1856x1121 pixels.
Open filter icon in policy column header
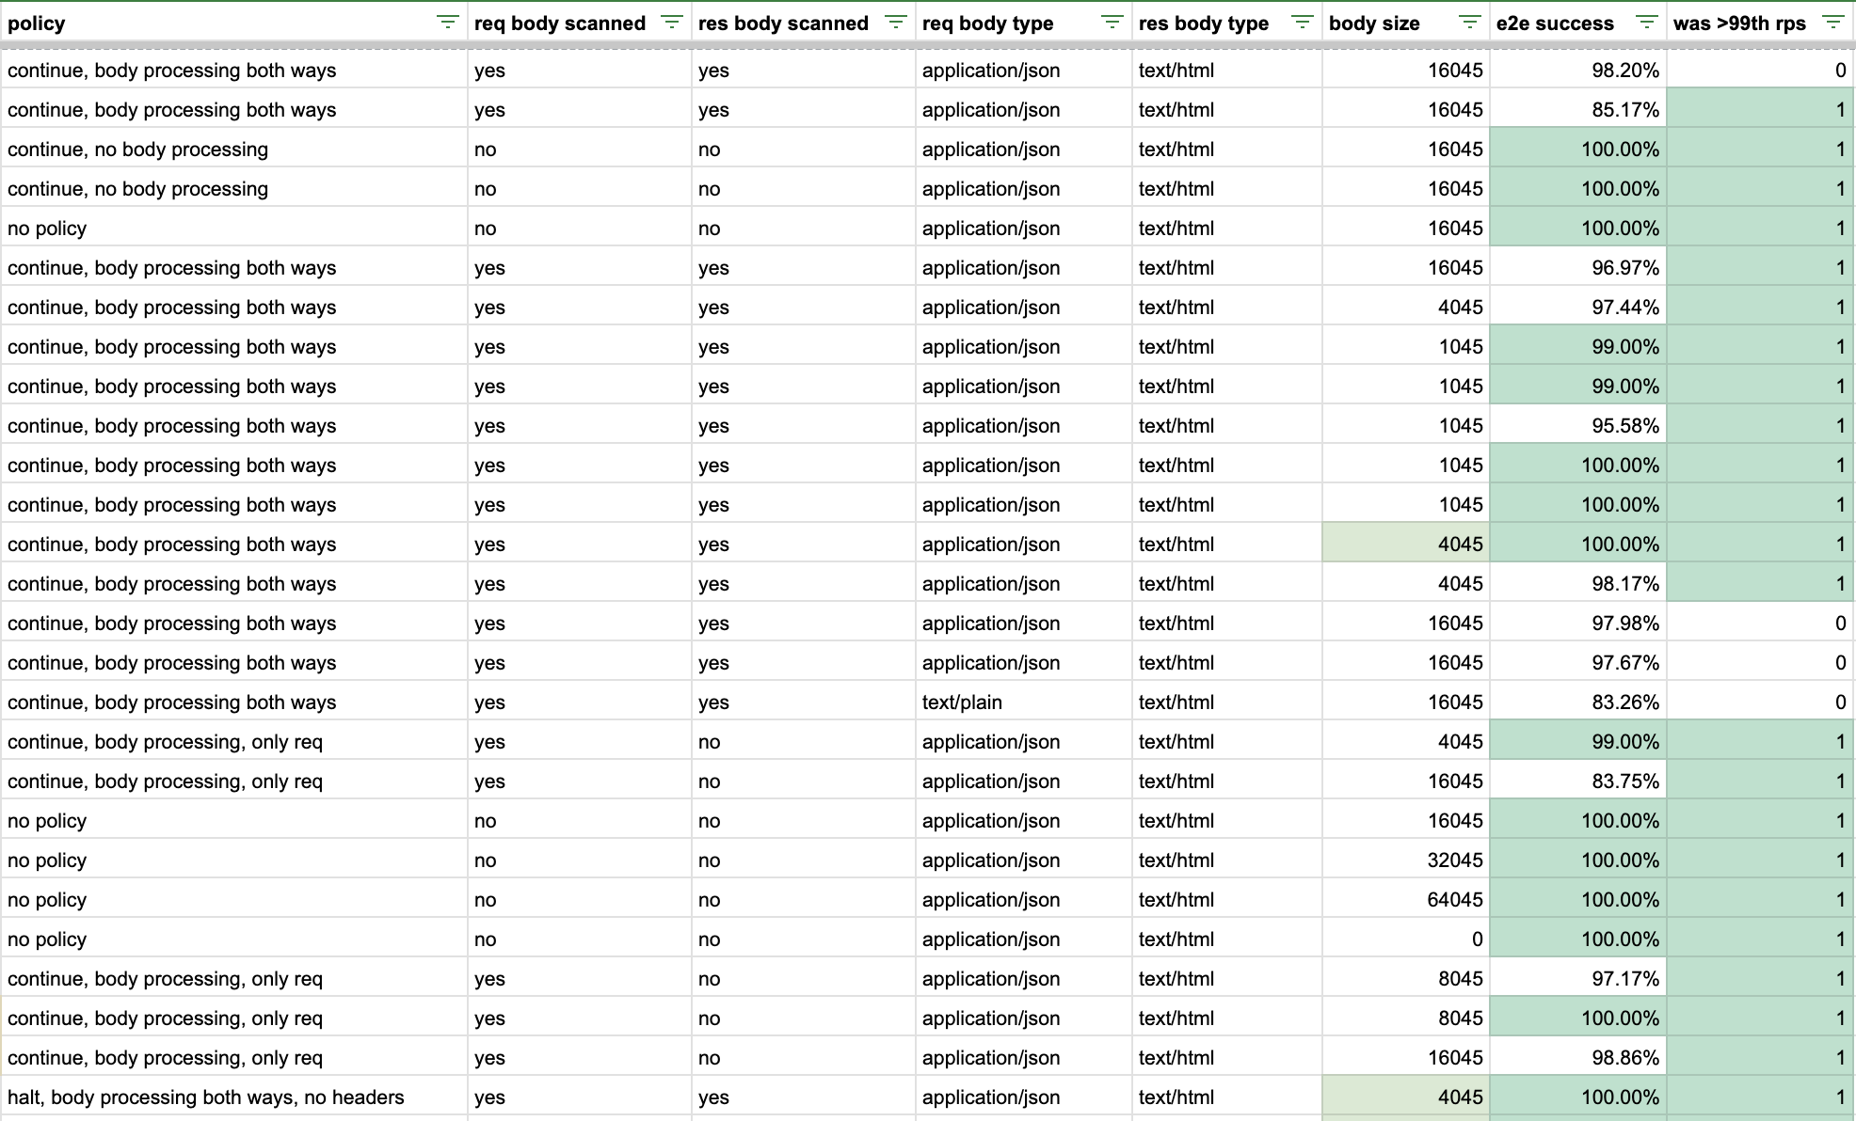click(x=448, y=23)
